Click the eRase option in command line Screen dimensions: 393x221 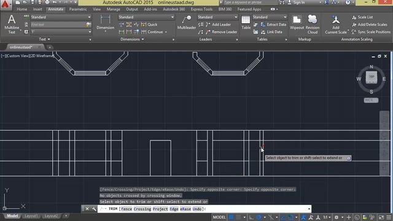coord(185,209)
